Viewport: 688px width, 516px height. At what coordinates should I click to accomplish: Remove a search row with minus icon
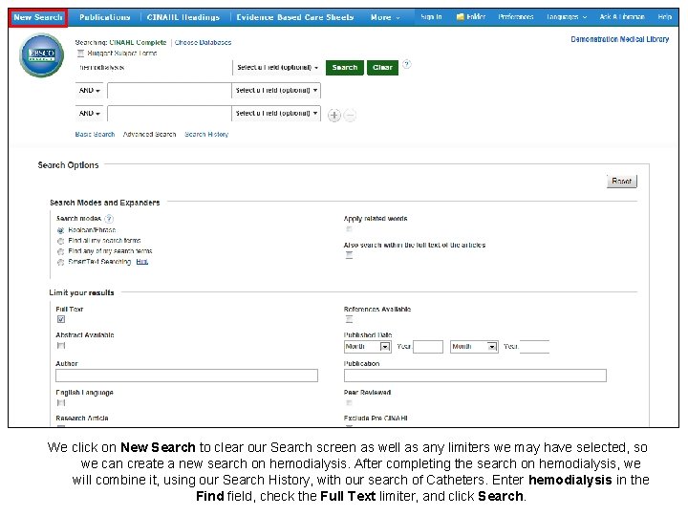tap(350, 116)
